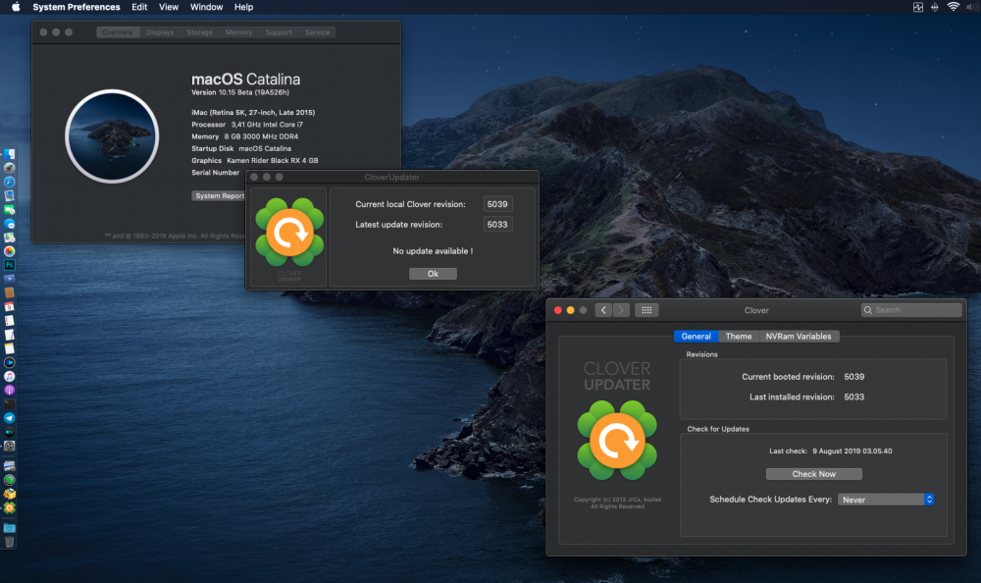Click 'Memory 8 GB 3000 MHz DDR4' line
Viewport: 981px width, 583px height.
(244, 136)
